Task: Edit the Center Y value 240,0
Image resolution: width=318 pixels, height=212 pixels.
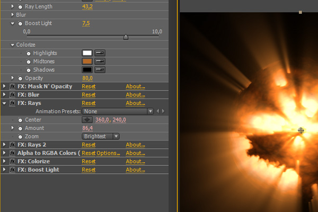Action: pyautogui.click(x=119, y=120)
